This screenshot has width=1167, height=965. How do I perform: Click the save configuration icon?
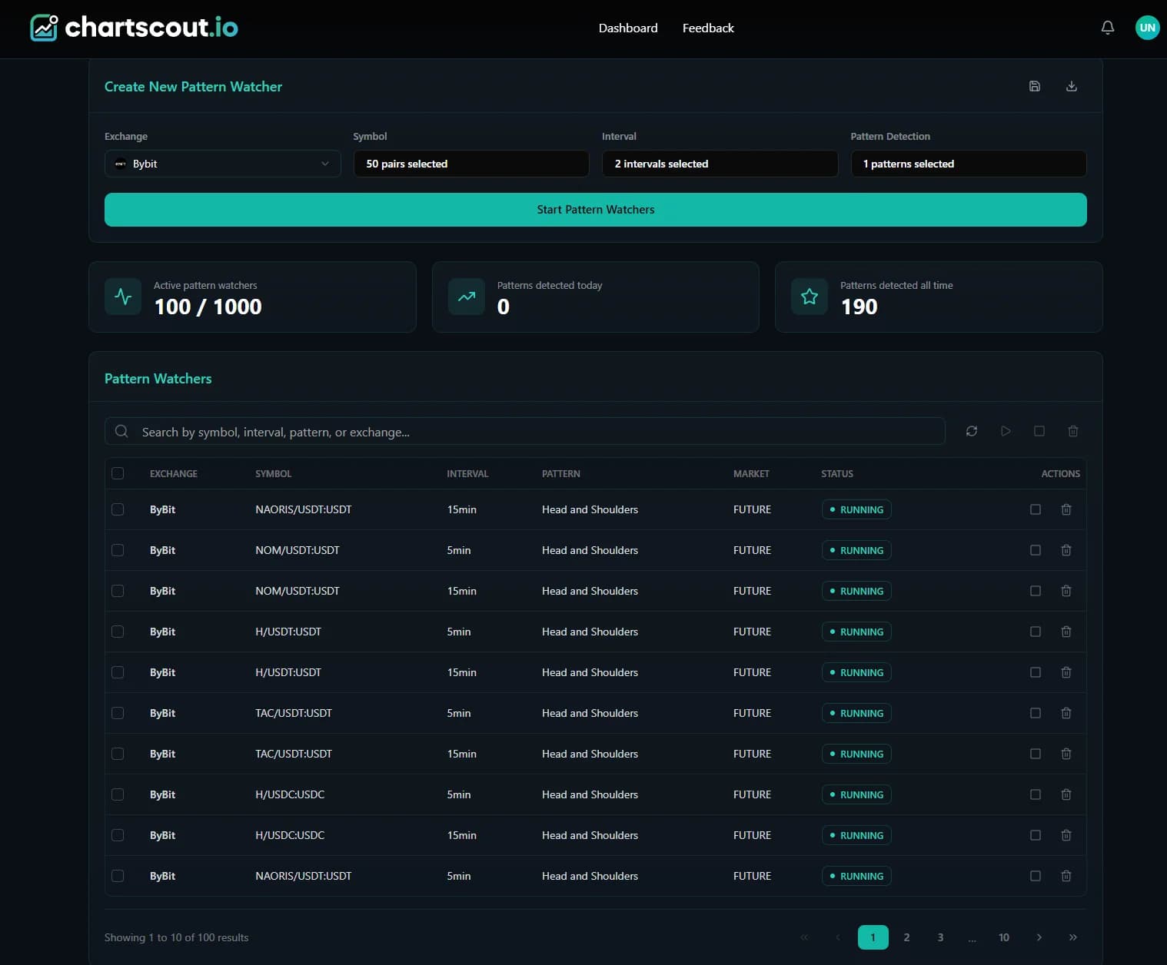(x=1034, y=86)
